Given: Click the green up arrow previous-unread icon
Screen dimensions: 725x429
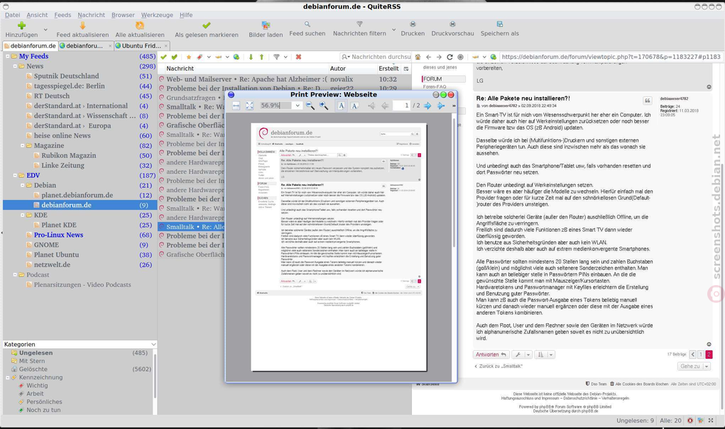Looking at the screenshot, I should (x=262, y=57).
